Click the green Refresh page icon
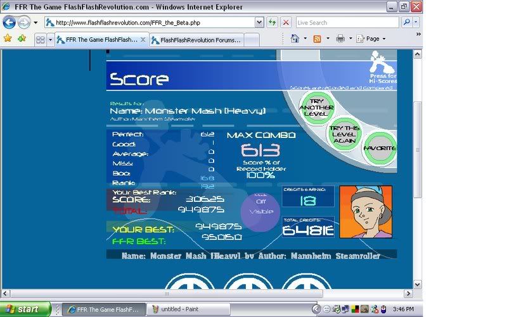 click(272, 22)
